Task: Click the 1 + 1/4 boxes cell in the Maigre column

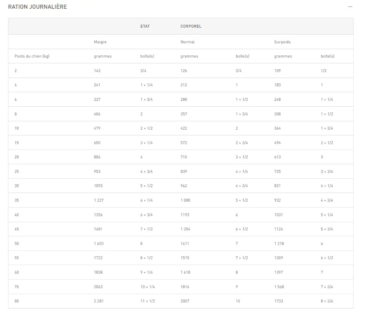Action: [x=146, y=85]
